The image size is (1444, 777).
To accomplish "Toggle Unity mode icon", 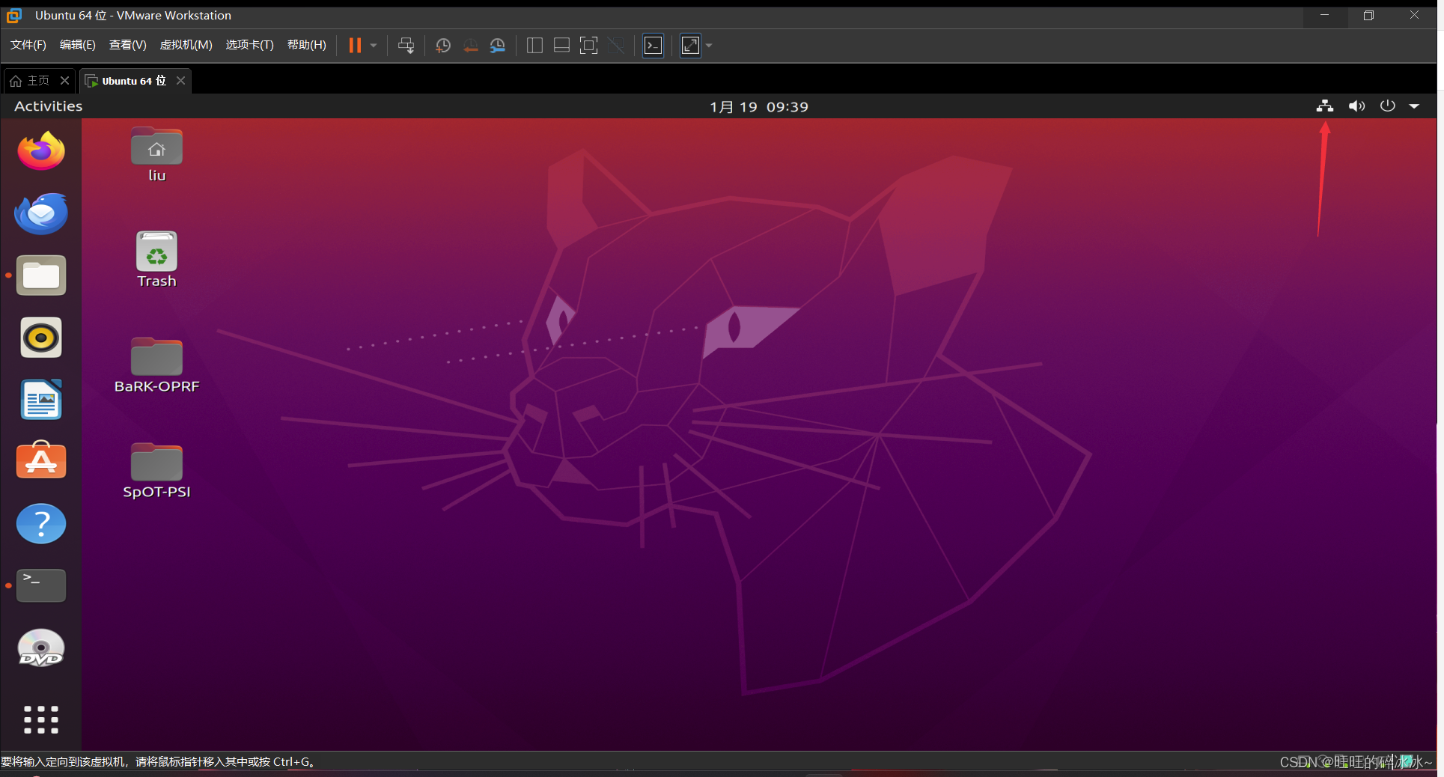I will point(616,46).
